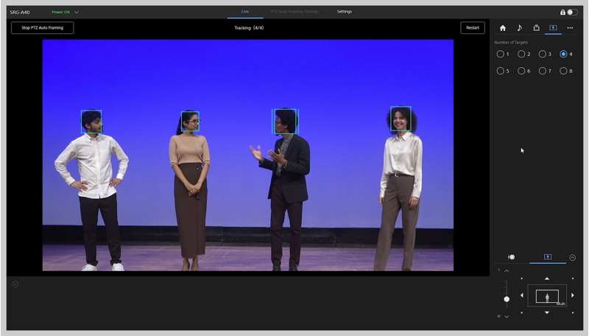
Task: Tilt camera up with the arrow
Action: tap(547, 279)
